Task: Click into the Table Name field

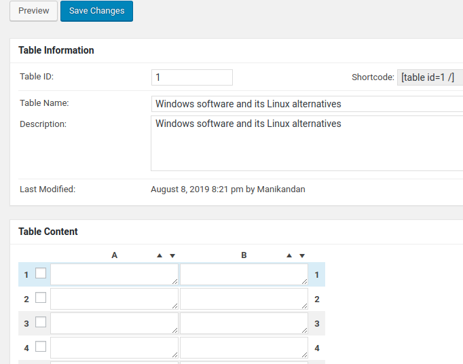Action: coord(307,104)
